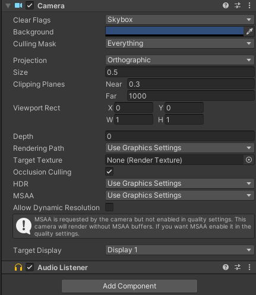The image size is (256, 295).
Task: Open the Projection Orthographic dropdown
Action: 180,60
